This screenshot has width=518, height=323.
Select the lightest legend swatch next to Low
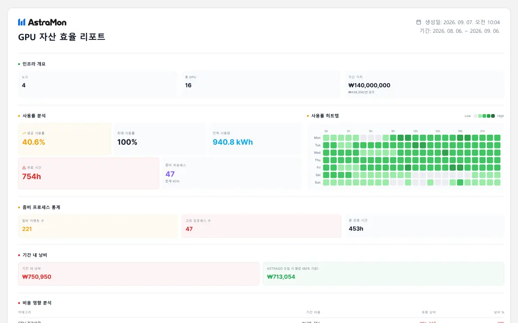(x=476, y=116)
